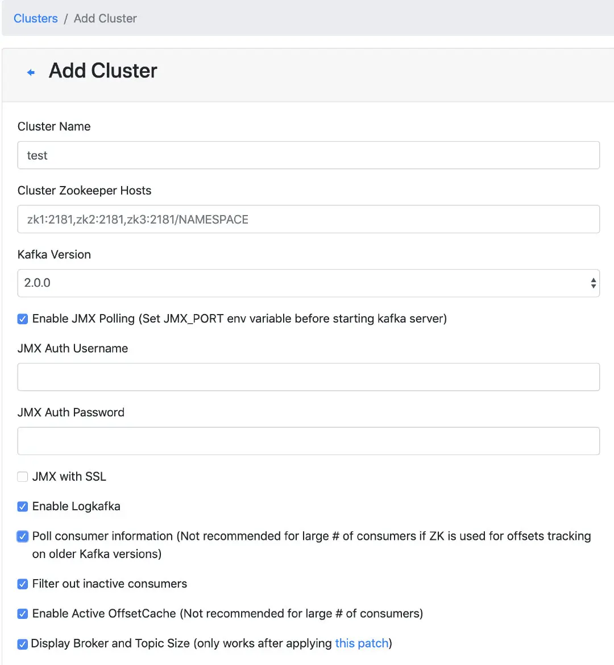Click the JMX Auth Username field
Screen dimensions: 614x665
(308, 377)
